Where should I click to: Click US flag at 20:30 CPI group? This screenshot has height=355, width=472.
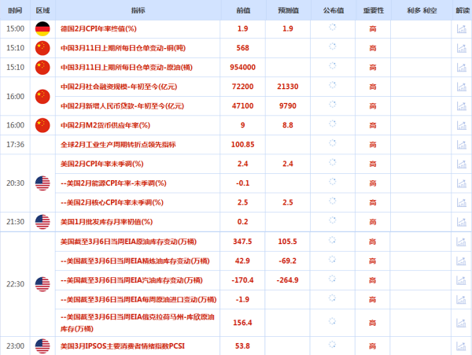click(42, 183)
